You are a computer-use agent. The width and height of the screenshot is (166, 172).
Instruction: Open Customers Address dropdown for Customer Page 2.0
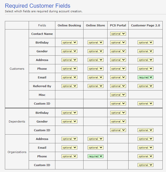click(146, 60)
